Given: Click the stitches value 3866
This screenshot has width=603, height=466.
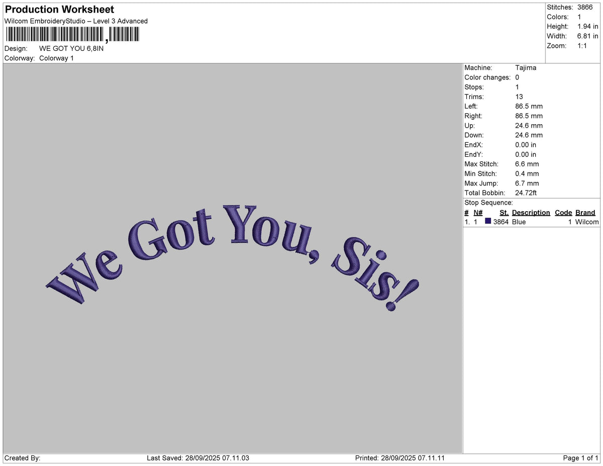Looking at the screenshot, I should 585,8.
